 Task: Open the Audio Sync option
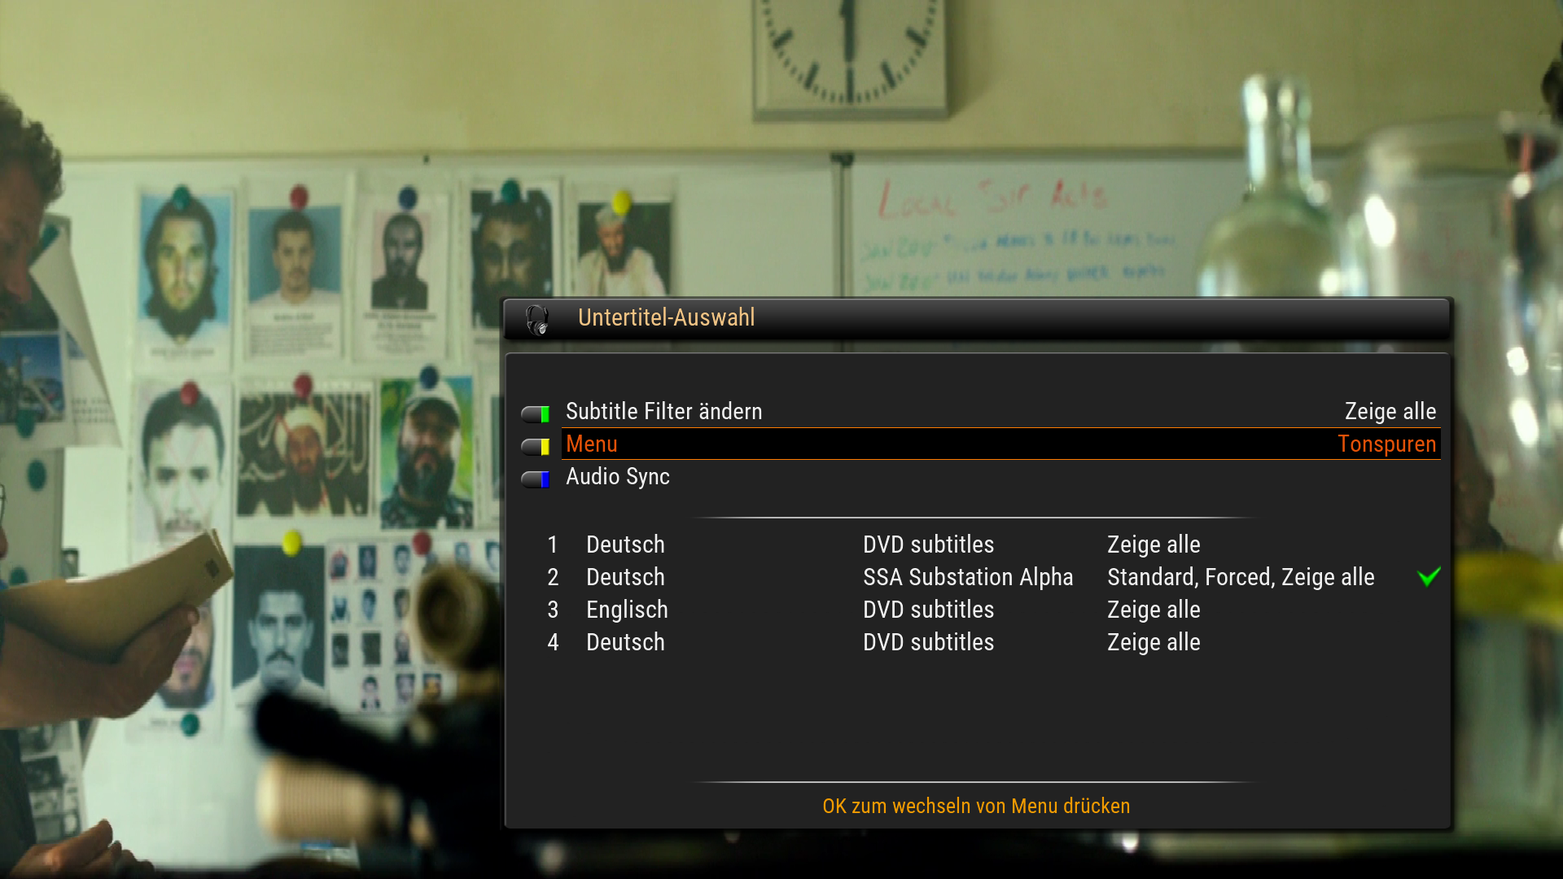click(618, 476)
